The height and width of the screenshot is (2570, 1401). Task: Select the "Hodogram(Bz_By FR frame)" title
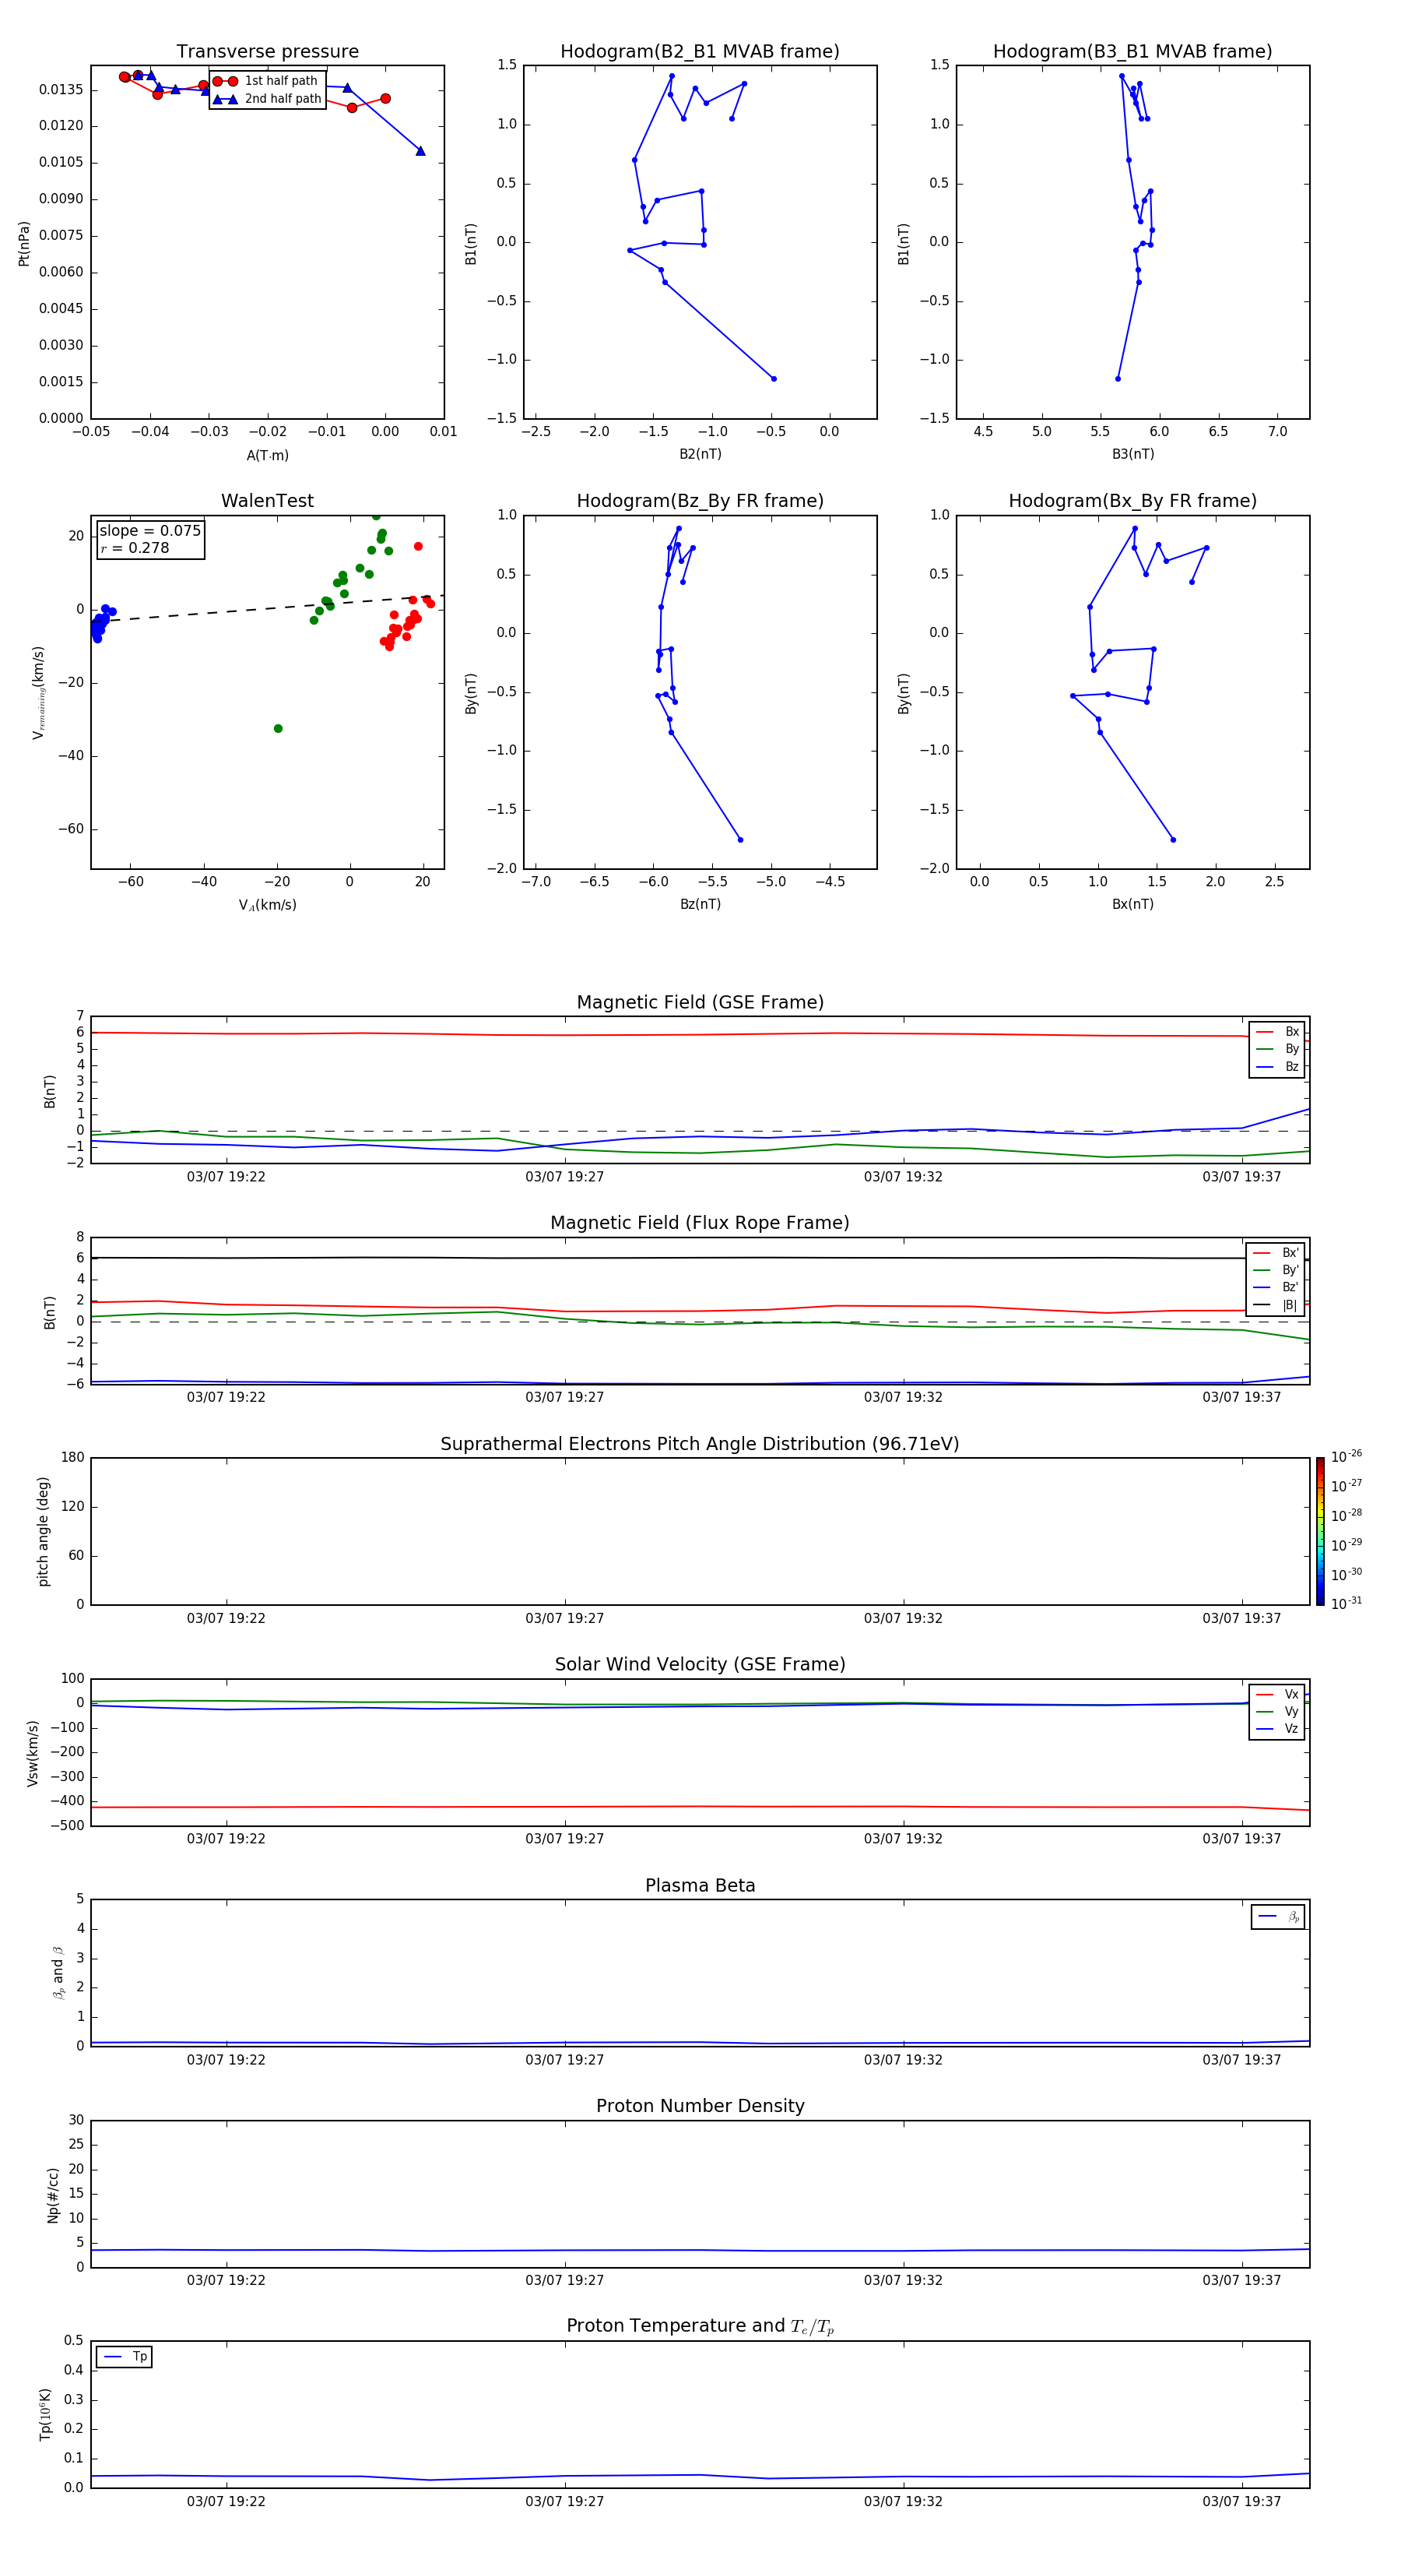[700, 501]
